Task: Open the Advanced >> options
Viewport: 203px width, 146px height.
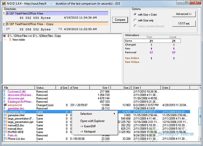Action: (184, 14)
